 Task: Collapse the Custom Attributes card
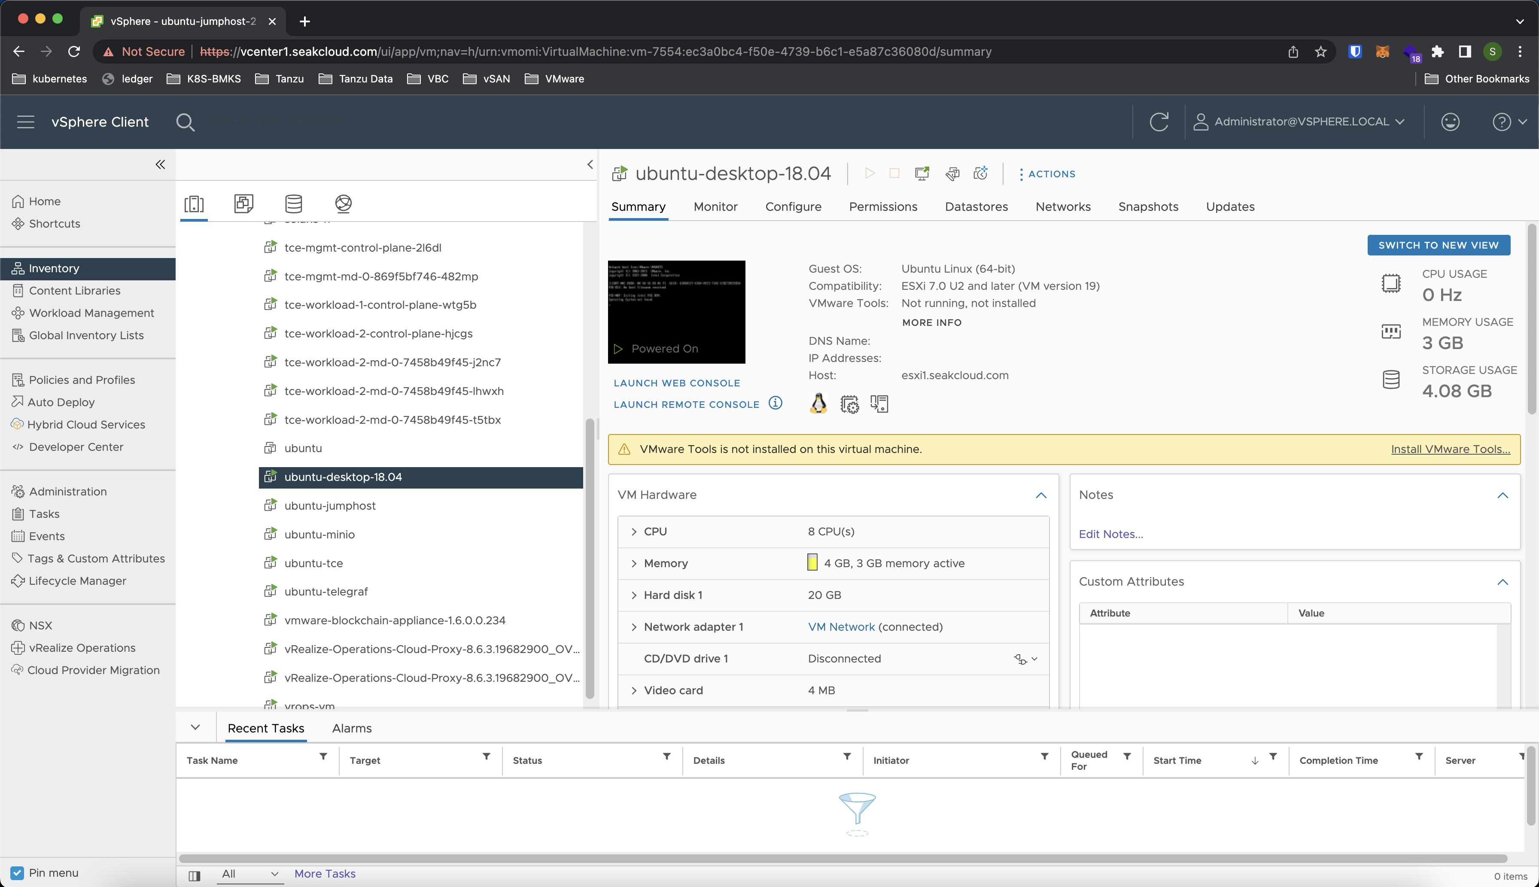(x=1503, y=583)
